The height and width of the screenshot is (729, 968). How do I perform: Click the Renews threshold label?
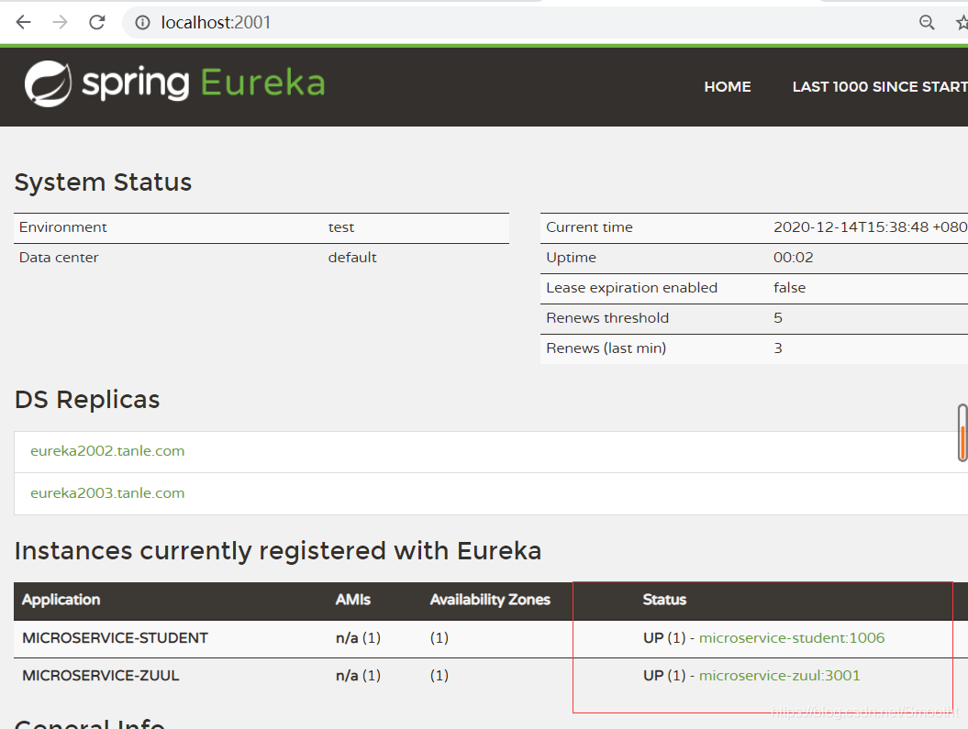607,317
